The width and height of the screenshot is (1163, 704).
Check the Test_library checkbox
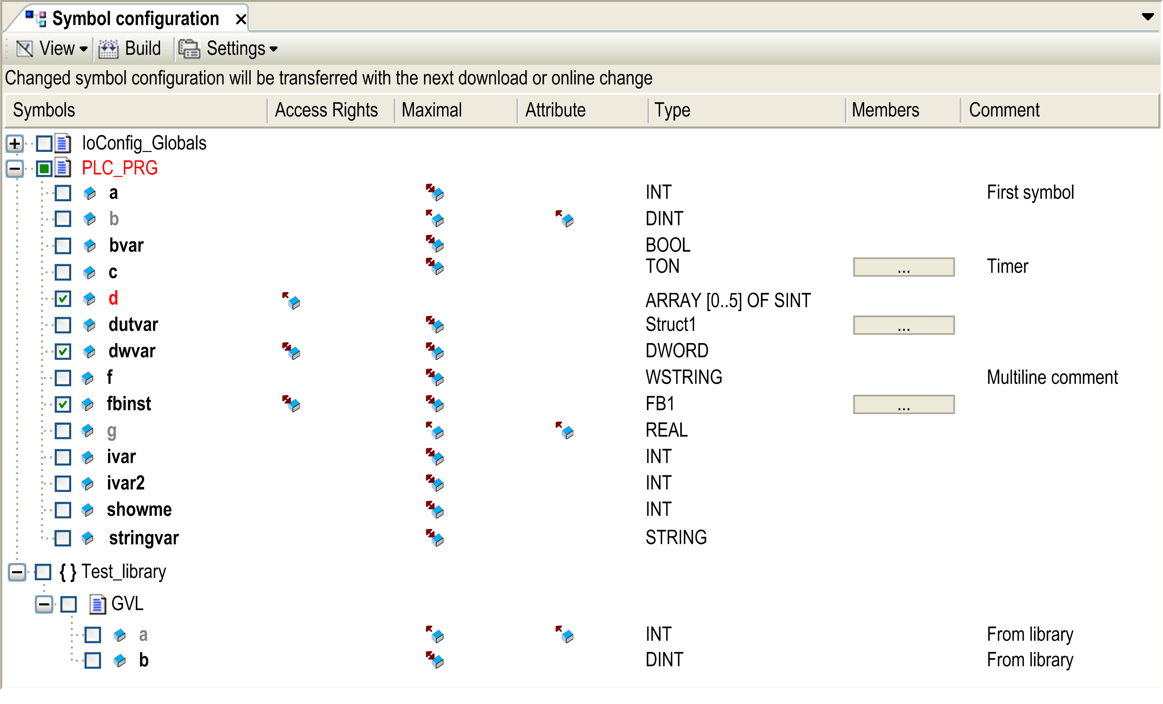[43, 572]
